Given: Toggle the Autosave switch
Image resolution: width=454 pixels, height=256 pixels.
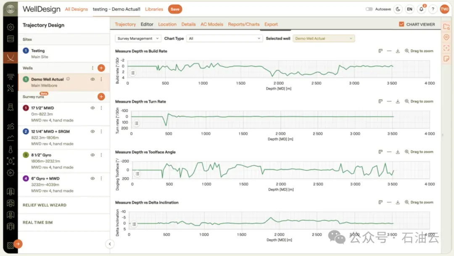Looking at the screenshot, I should point(369,9).
